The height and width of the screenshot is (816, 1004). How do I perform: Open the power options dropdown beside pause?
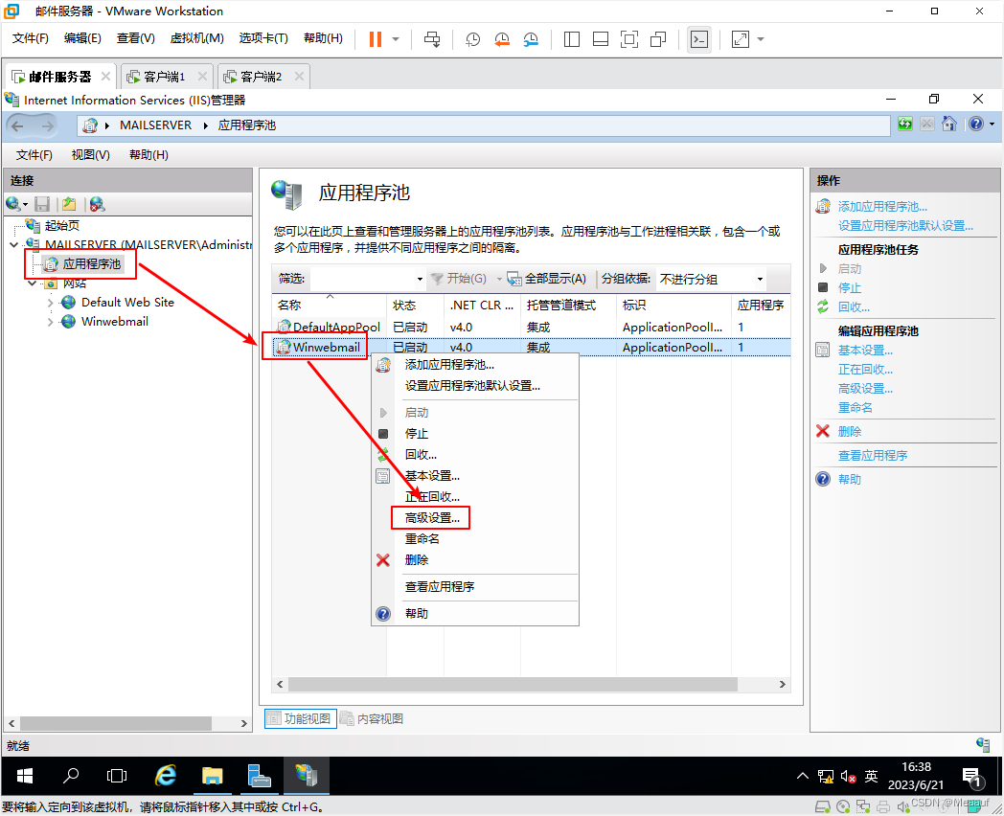[396, 39]
